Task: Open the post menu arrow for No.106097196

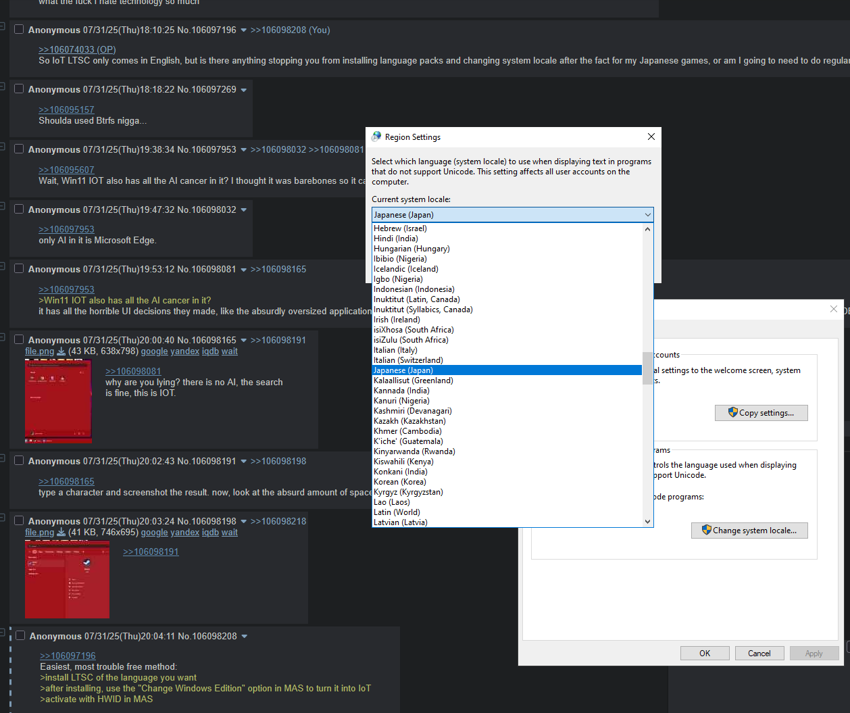Action: 244,30
